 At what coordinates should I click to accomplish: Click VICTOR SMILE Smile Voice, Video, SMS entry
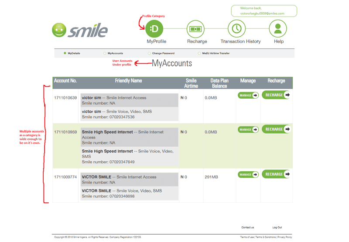pyautogui.click(x=129, y=194)
